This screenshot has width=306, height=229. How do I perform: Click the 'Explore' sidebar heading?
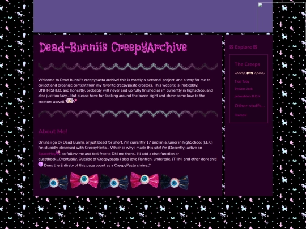pyautogui.click(x=243, y=47)
